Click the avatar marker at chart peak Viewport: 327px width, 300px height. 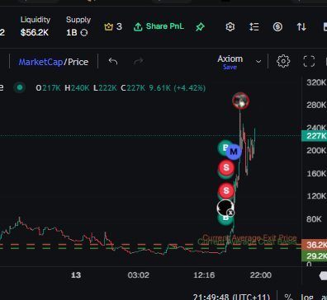241,101
